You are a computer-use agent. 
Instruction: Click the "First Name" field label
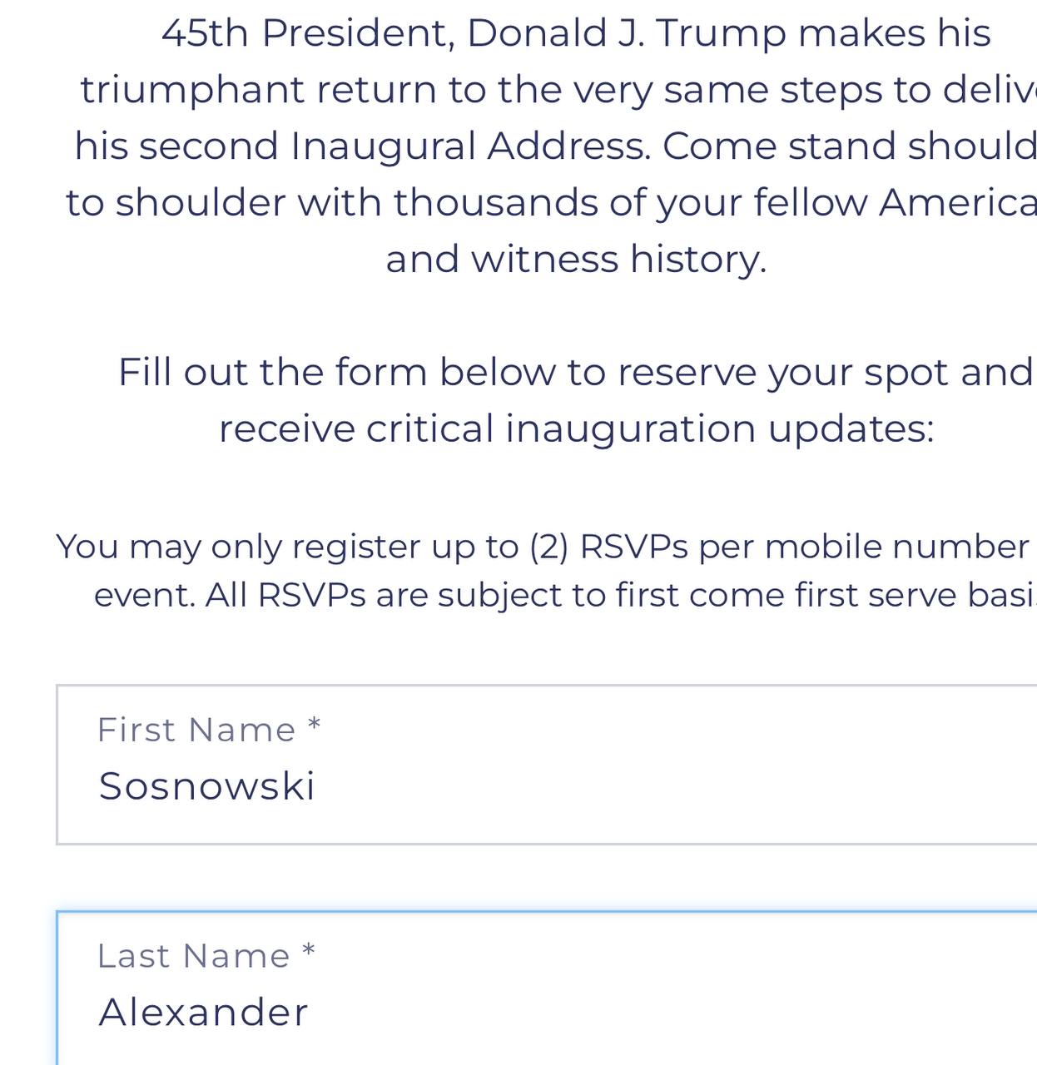pos(196,730)
